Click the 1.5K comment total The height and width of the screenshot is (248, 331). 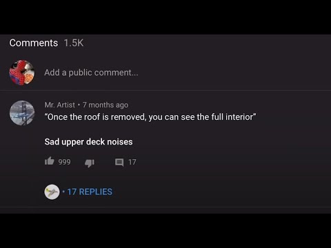(74, 43)
